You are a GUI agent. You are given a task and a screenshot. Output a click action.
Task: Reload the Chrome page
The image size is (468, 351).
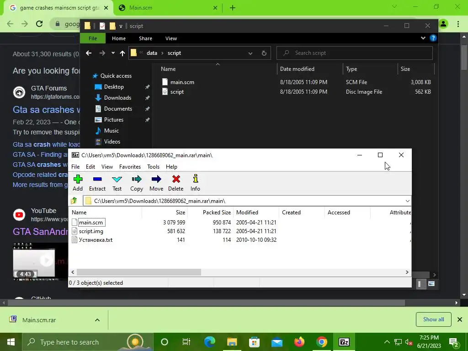point(39,24)
